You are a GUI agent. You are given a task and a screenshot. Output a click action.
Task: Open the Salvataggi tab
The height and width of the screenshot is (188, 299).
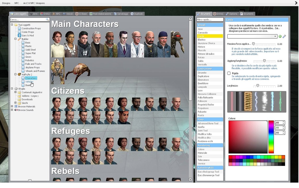121,14
